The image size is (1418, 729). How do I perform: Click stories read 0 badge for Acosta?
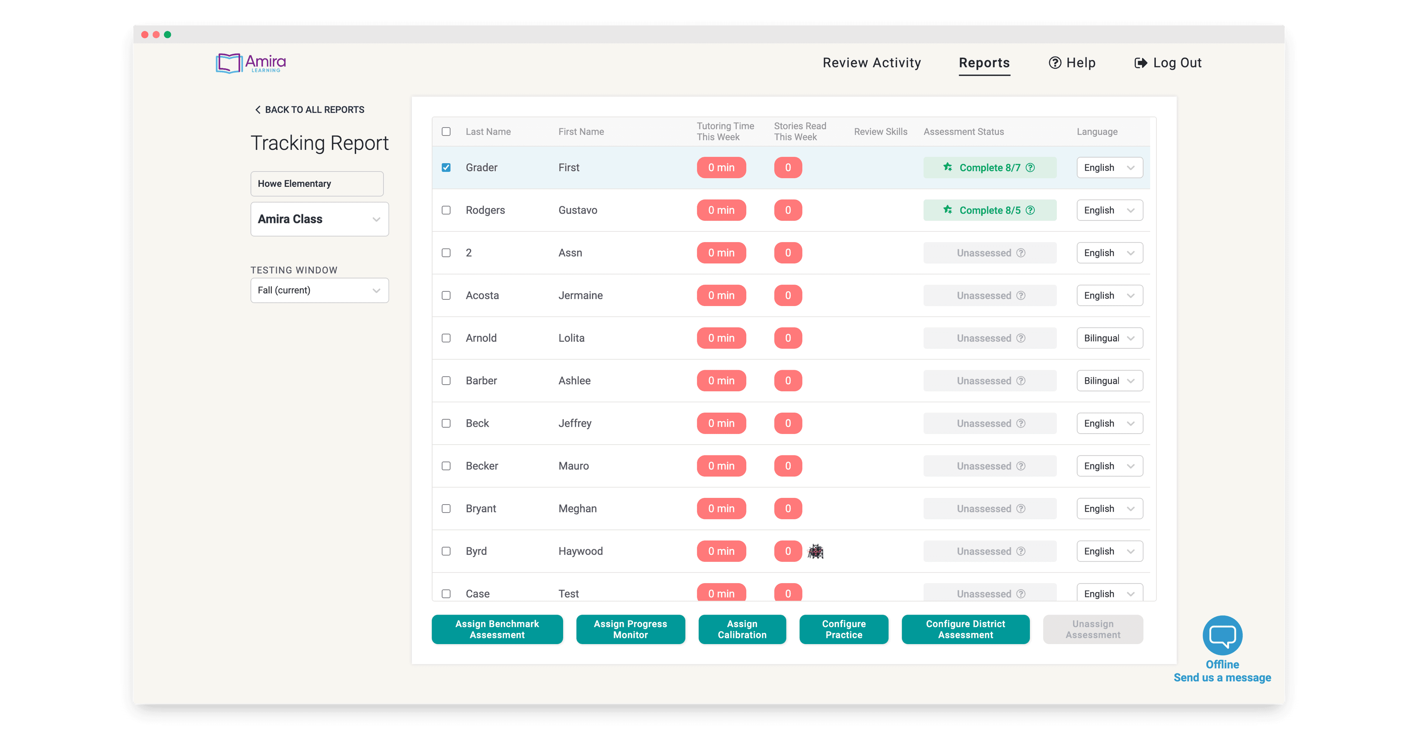(x=788, y=295)
